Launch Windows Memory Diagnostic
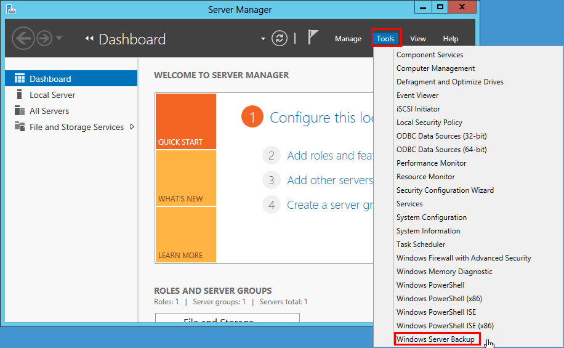The height and width of the screenshot is (348, 564). (x=445, y=272)
